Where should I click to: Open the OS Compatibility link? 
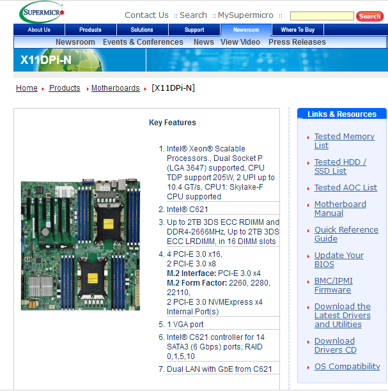[x=347, y=366]
